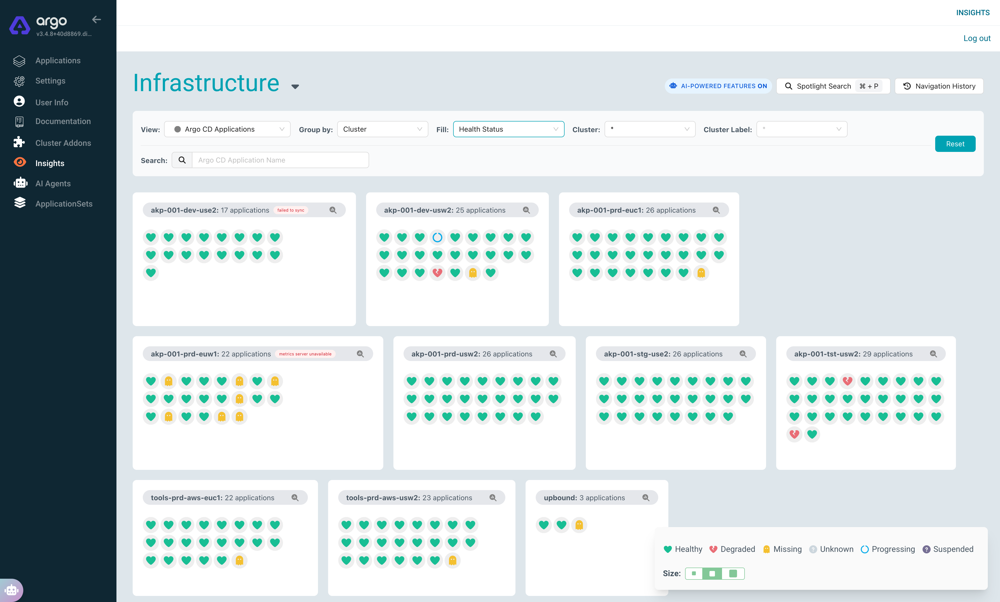This screenshot has height=602, width=1000.
Task: Navigate to ApplicationSets in sidebar
Action: point(64,204)
